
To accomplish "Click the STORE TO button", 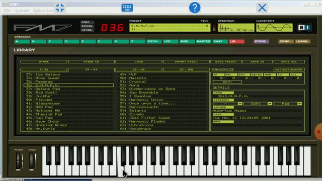I will point(91,61).
